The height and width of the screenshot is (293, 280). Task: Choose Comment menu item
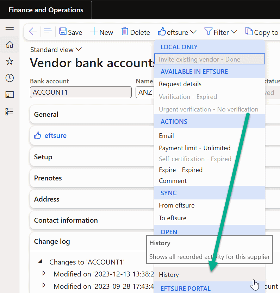[210, 181]
